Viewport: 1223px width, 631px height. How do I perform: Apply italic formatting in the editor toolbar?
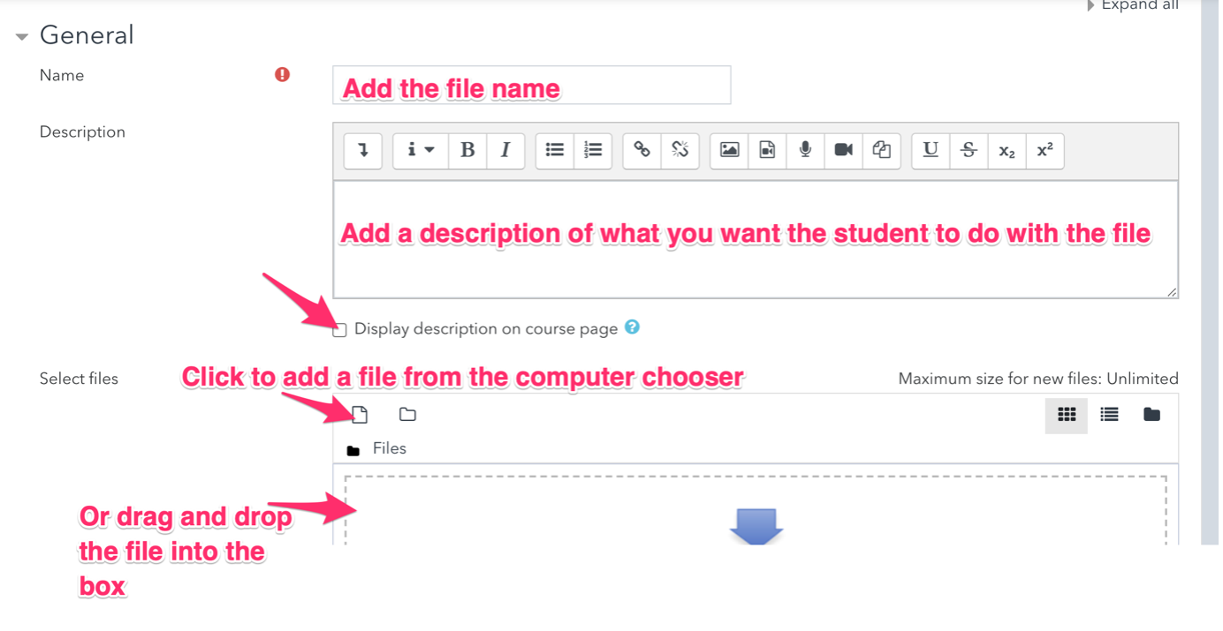[x=505, y=150]
